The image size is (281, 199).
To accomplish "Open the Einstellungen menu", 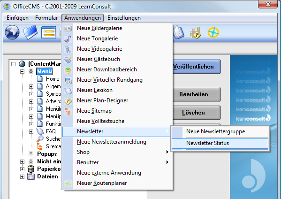I will (x=124, y=18).
